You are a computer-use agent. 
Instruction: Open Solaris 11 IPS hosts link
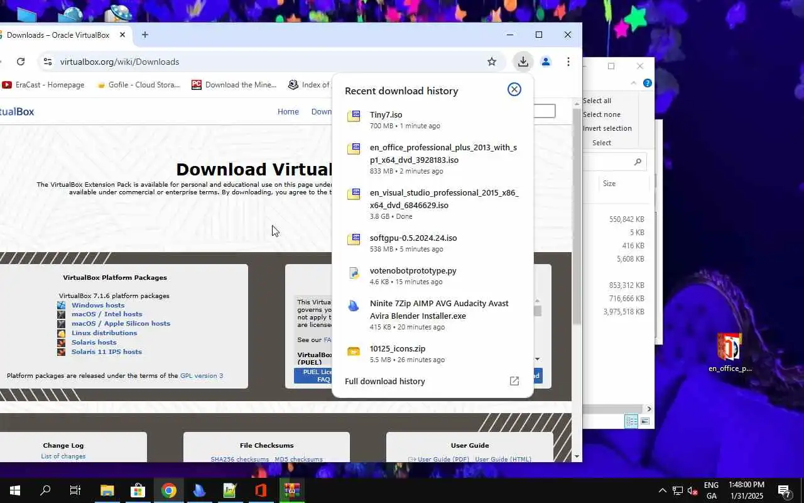coord(107,351)
